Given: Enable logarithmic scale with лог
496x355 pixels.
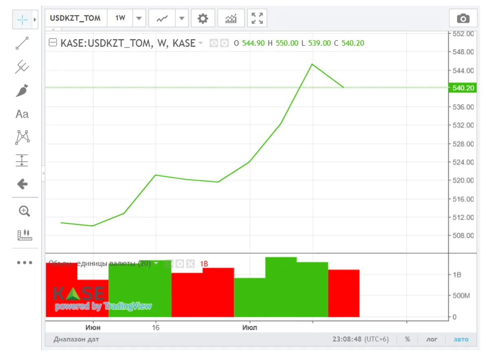Looking at the screenshot, I should 432,339.
